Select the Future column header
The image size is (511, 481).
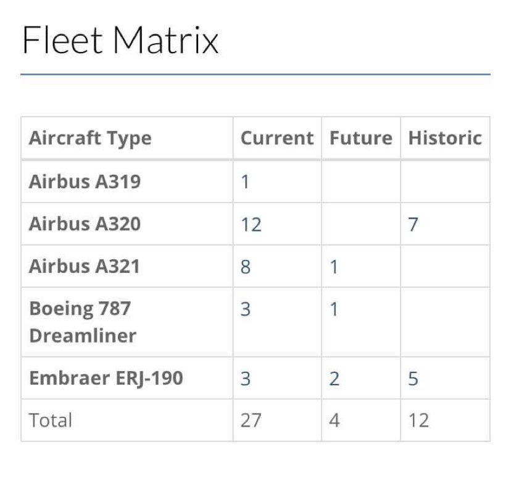pos(360,138)
